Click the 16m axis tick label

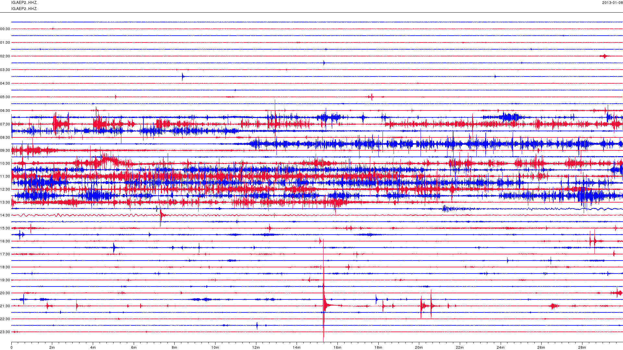coord(337,347)
